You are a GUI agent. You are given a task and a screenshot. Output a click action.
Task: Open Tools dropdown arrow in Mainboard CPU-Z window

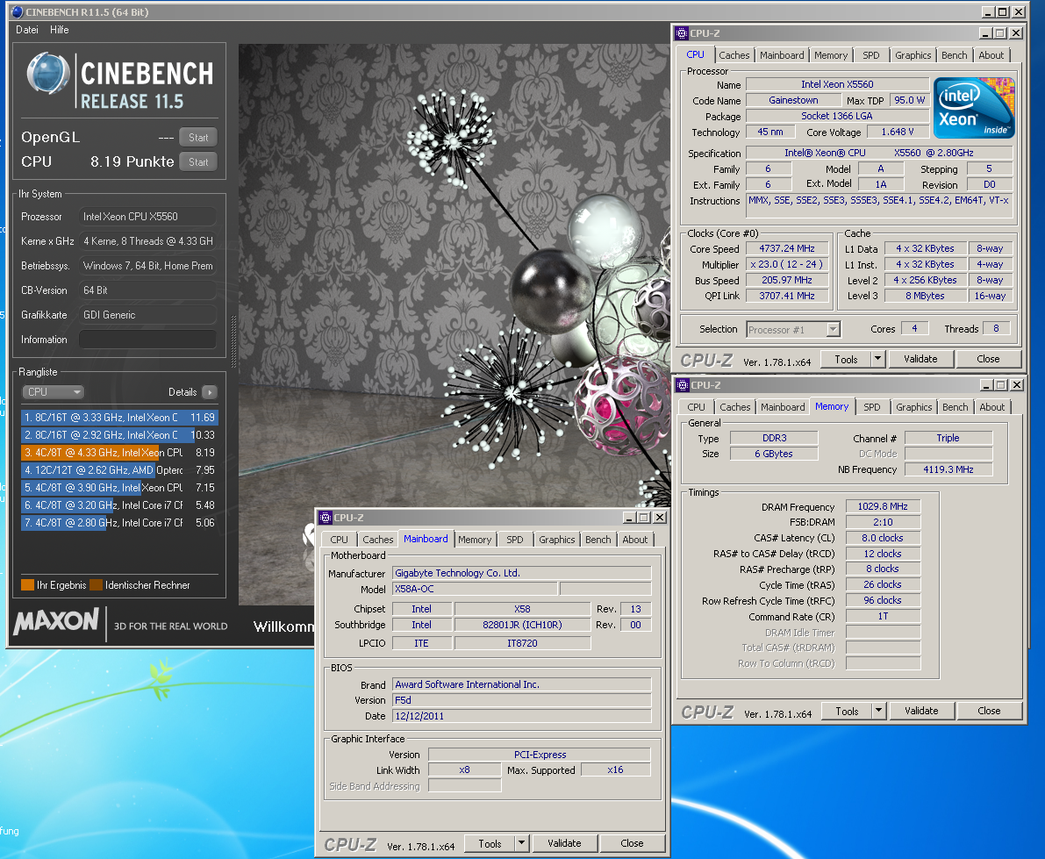pos(522,844)
